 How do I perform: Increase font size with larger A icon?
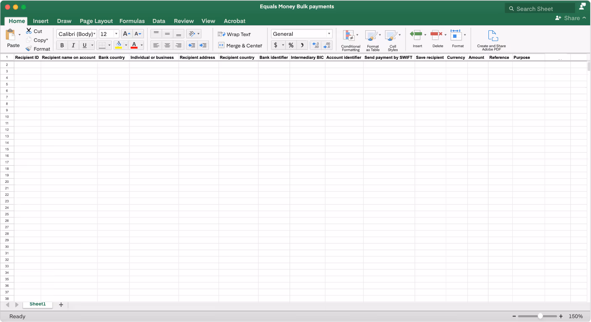127,34
